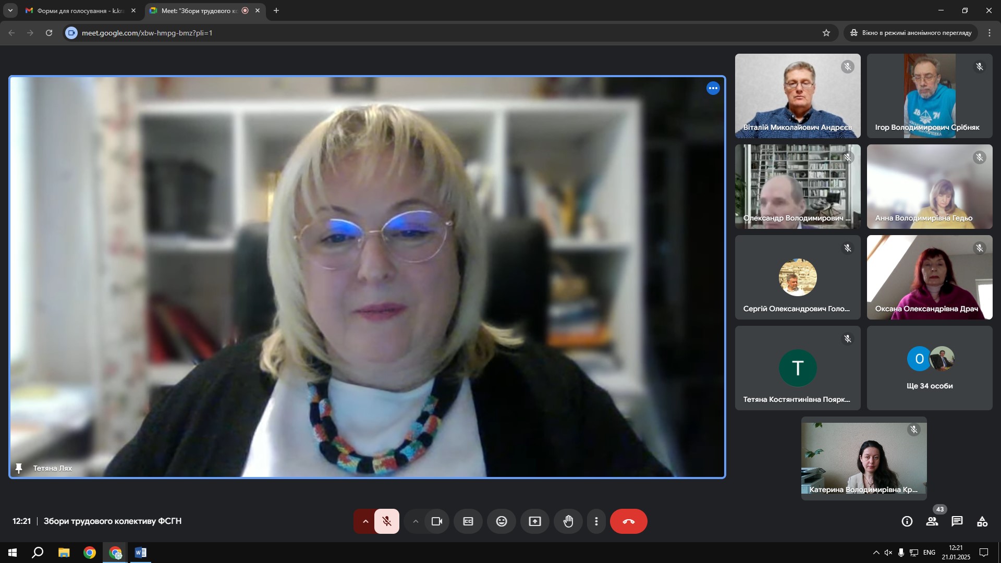Open the emoji reactions panel

[502, 521]
